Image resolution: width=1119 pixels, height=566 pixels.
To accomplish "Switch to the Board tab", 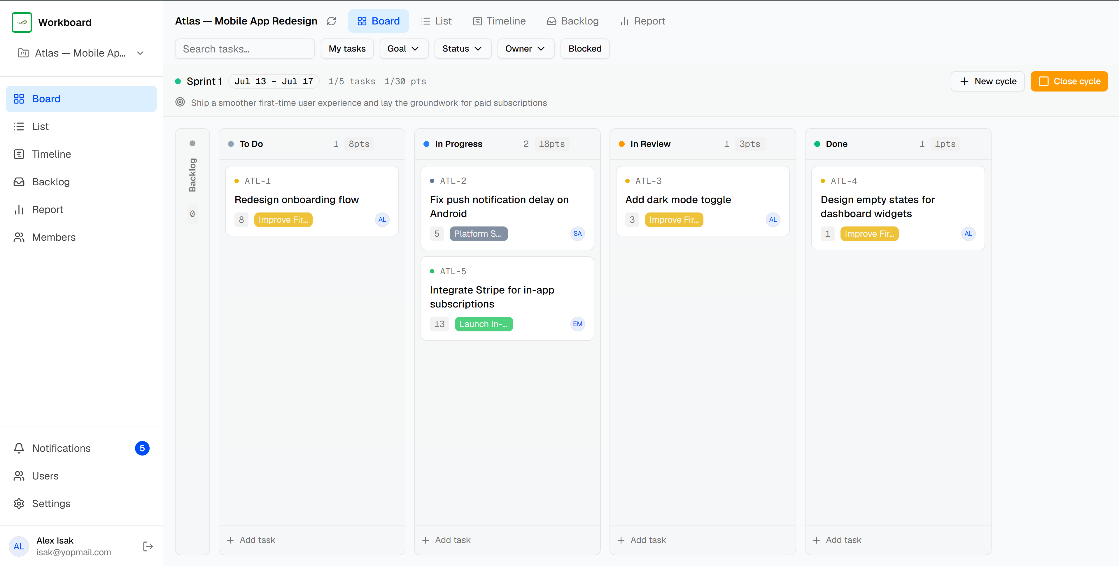I will [378, 21].
